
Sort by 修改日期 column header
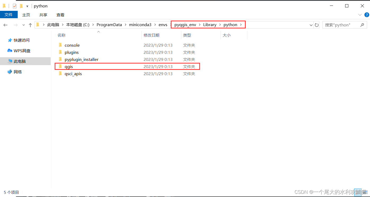(151, 35)
